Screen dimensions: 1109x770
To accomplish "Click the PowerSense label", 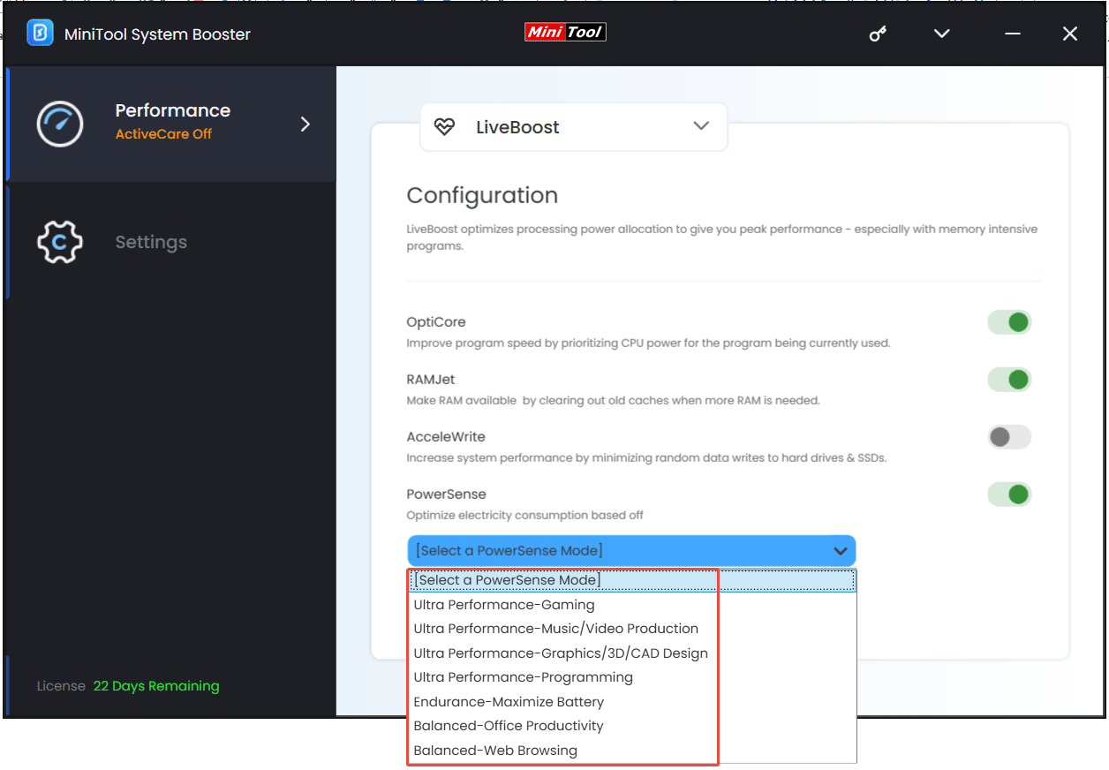I will pos(446,494).
